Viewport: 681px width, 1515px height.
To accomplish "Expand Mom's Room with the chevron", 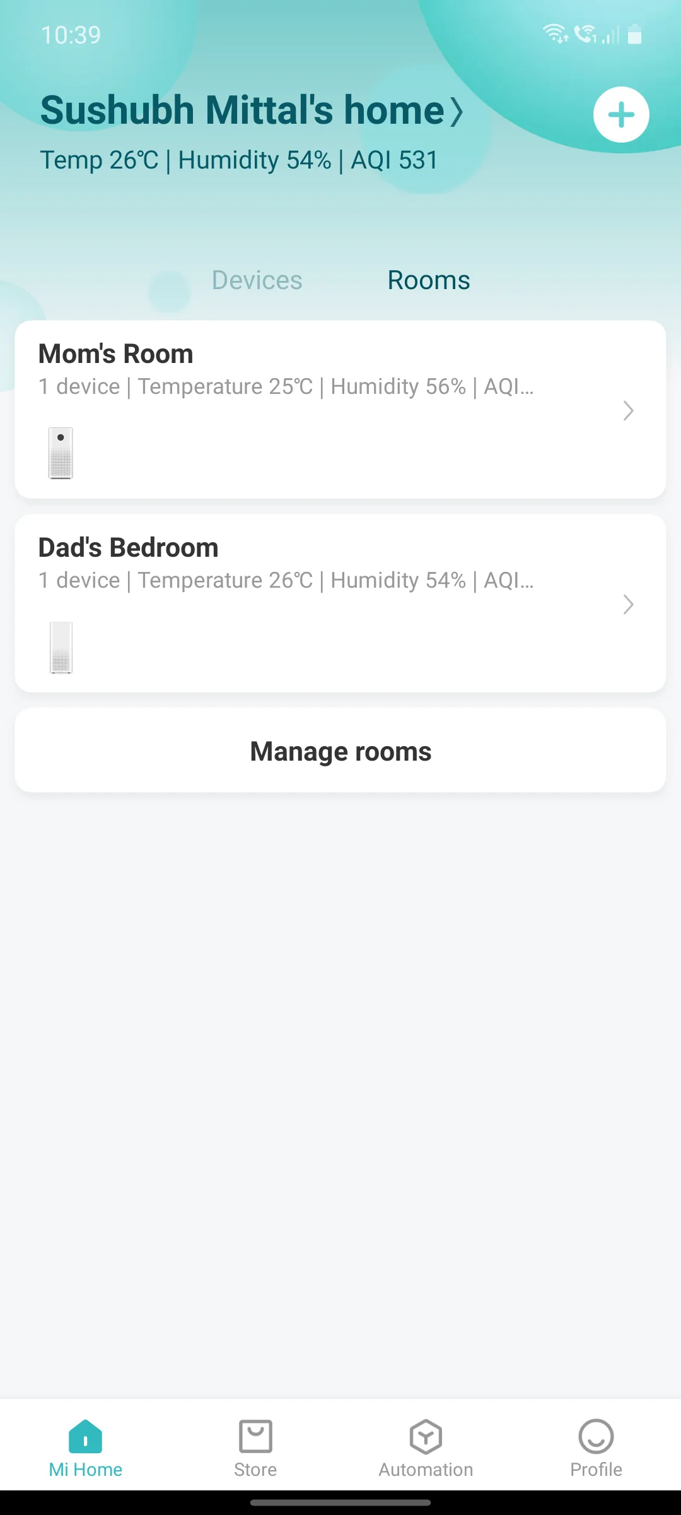I will click(628, 411).
